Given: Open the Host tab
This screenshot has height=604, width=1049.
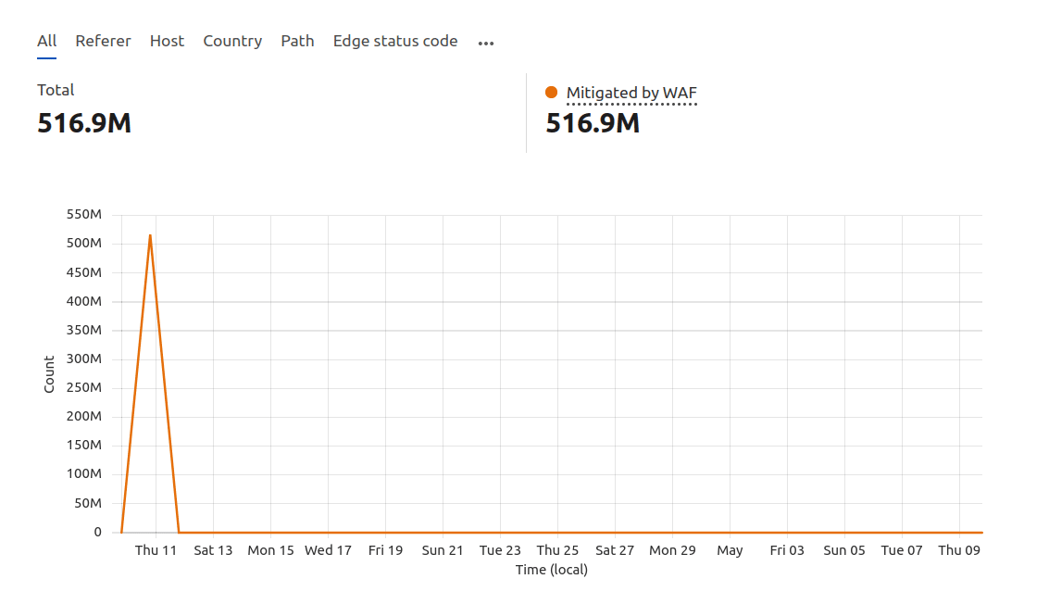Looking at the screenshot, I should (x=167, y=41).
